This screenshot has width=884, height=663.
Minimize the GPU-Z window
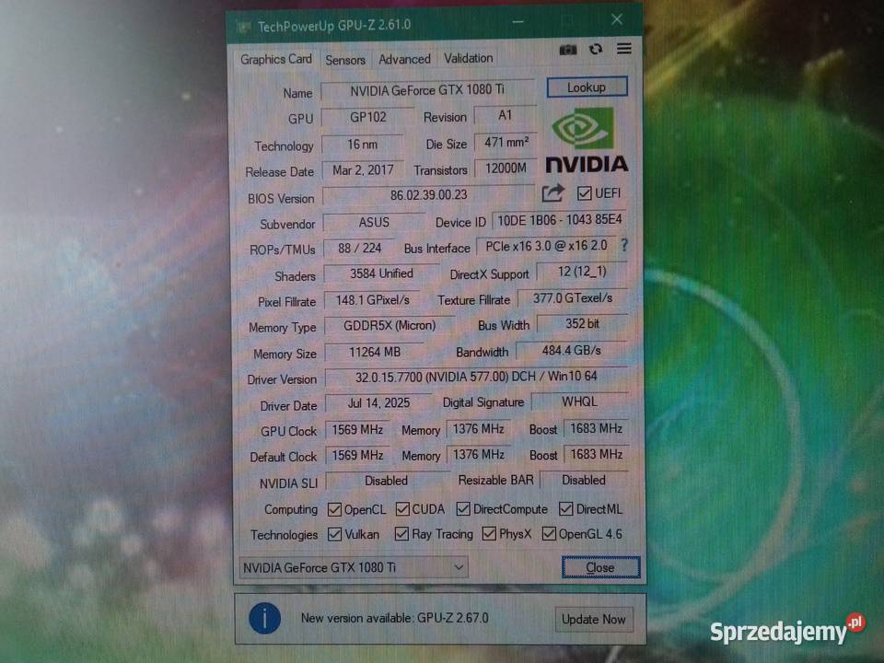point(518,22)
